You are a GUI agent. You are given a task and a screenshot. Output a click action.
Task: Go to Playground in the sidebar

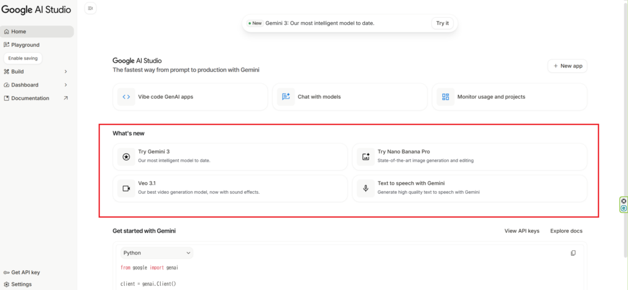[25, 45]
